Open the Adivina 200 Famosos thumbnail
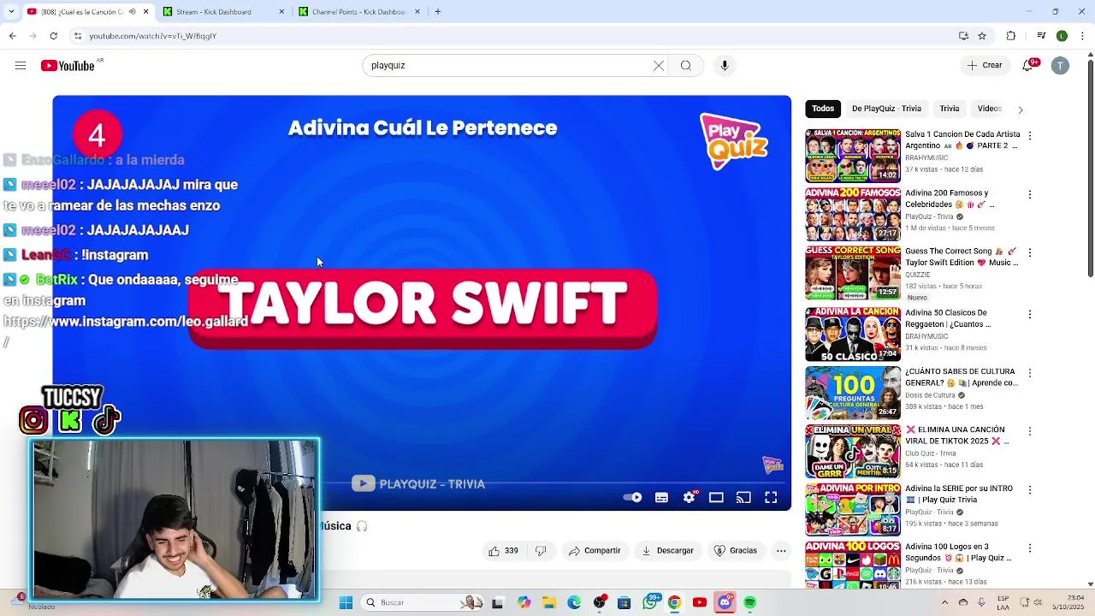The height and width of the screenshot is (616, 1095). pyautogui.click(x=853, y=214)
